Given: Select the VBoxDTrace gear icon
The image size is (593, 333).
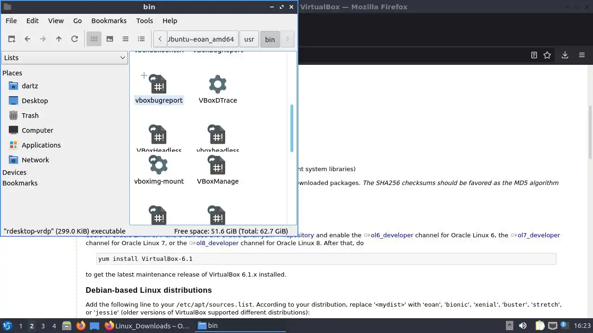Looking at the screenshot, I should tap(218, 84).
